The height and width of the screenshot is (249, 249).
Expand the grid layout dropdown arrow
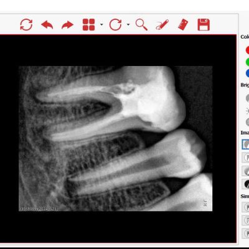click(101, 25)
